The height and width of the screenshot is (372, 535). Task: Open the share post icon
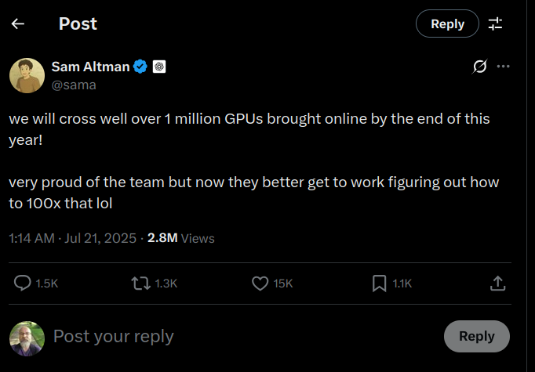click(497, 284)
